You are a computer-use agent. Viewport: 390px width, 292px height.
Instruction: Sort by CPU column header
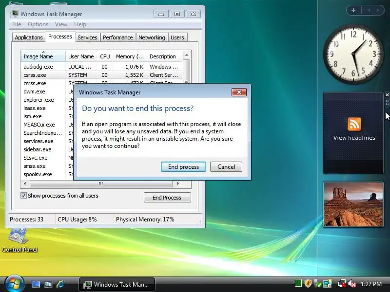click(x=105, y=56)
